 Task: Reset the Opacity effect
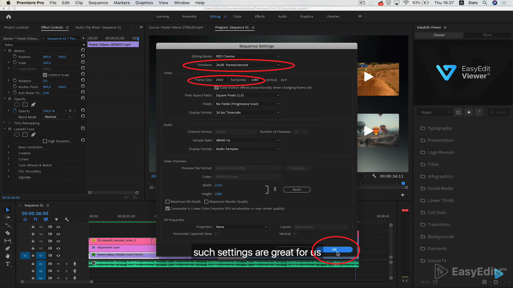[x=83, y=98]
